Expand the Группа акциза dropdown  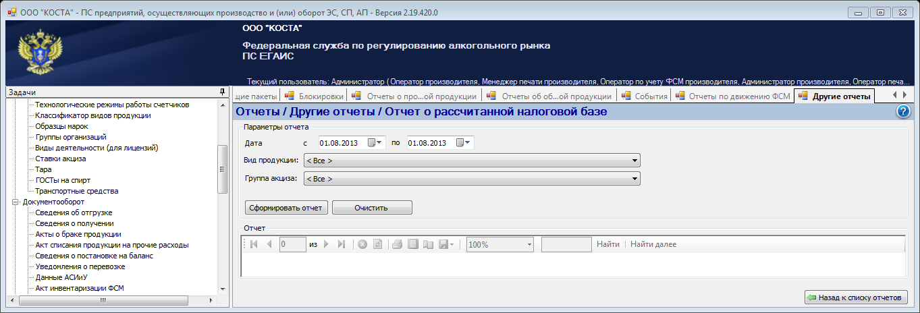(x=635, y=179)
